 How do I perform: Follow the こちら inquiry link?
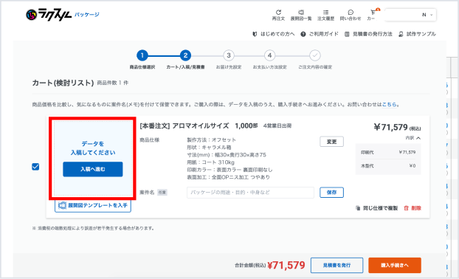tap(390, 104)
